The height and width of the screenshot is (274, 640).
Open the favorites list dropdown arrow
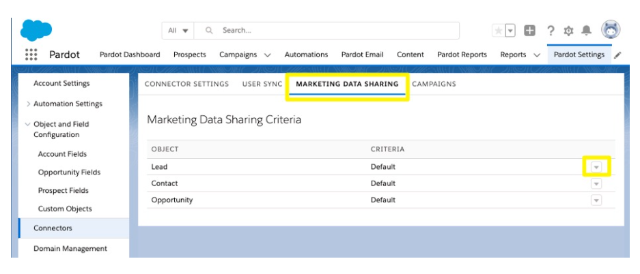pos(510,31)
